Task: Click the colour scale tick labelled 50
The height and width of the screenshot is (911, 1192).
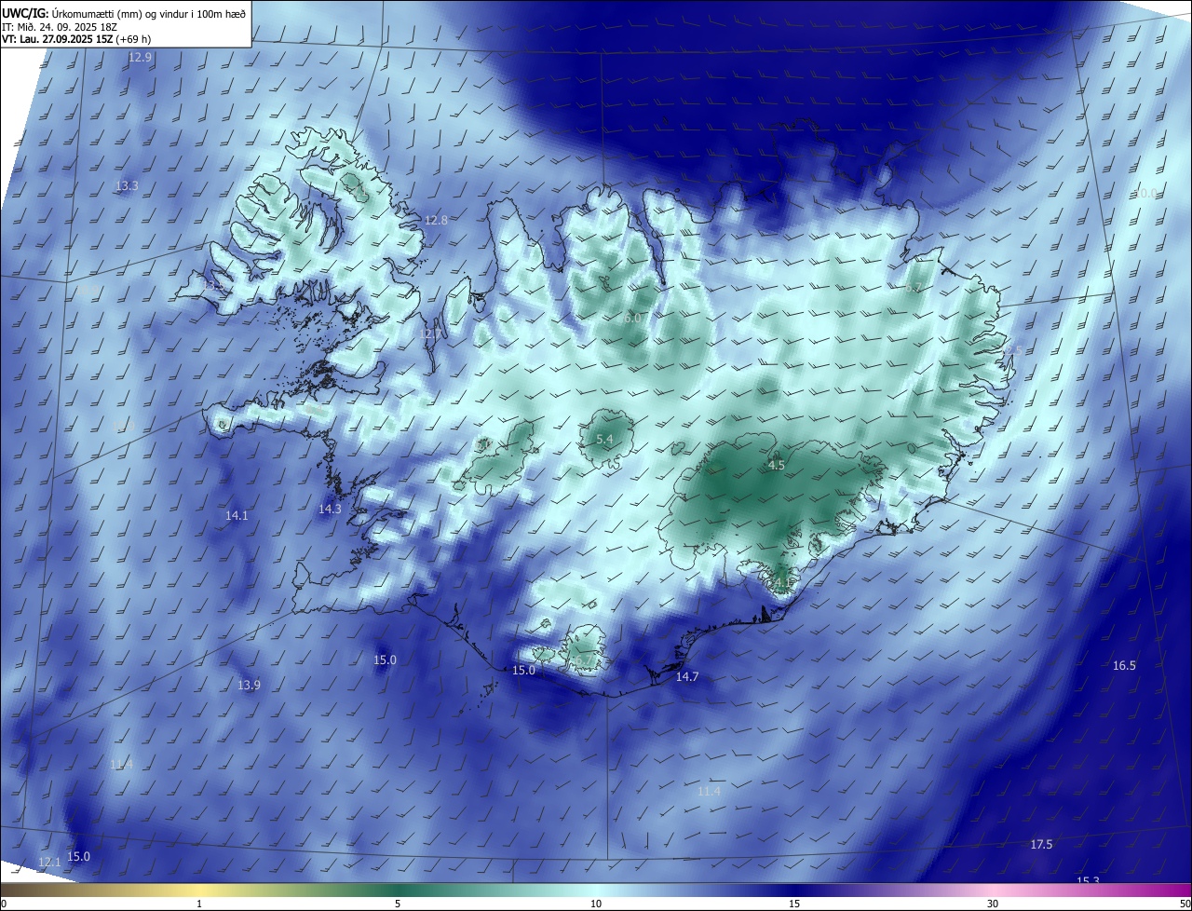Action: [1185, 904]
